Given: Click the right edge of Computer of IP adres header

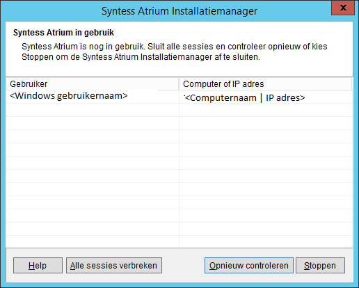Looking at the screenshot, I should tap(352, 83).
